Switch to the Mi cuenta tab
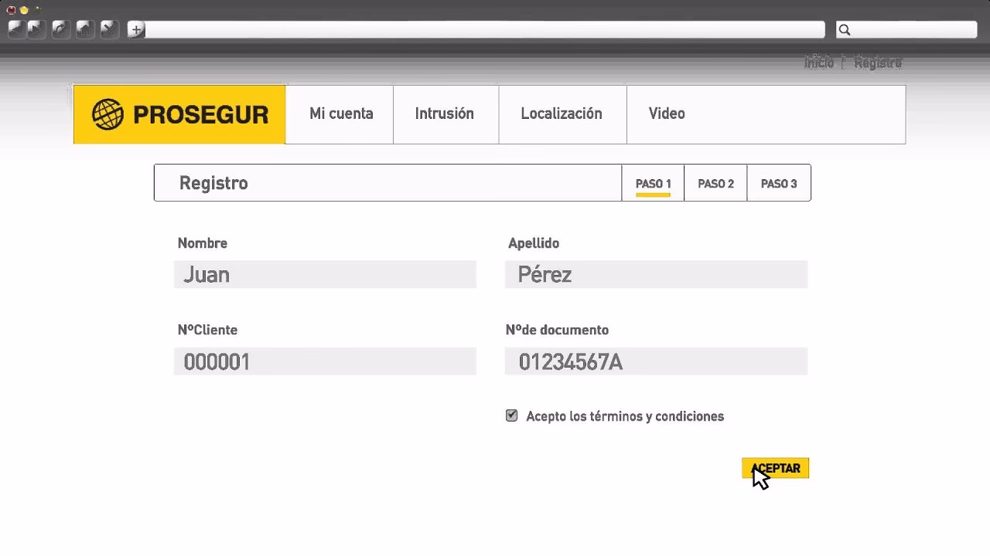990x556 pixels. coord(340,114)
